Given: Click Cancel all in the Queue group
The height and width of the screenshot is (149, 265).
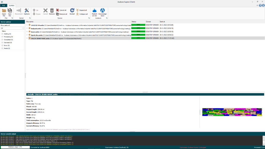Looking at the screenshot, I should coord(61,10).
